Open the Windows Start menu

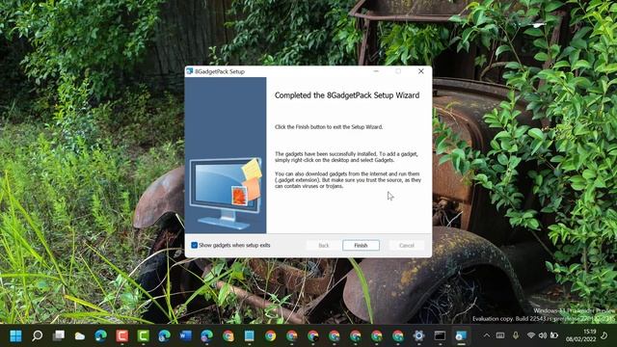(x=15, y=335)
